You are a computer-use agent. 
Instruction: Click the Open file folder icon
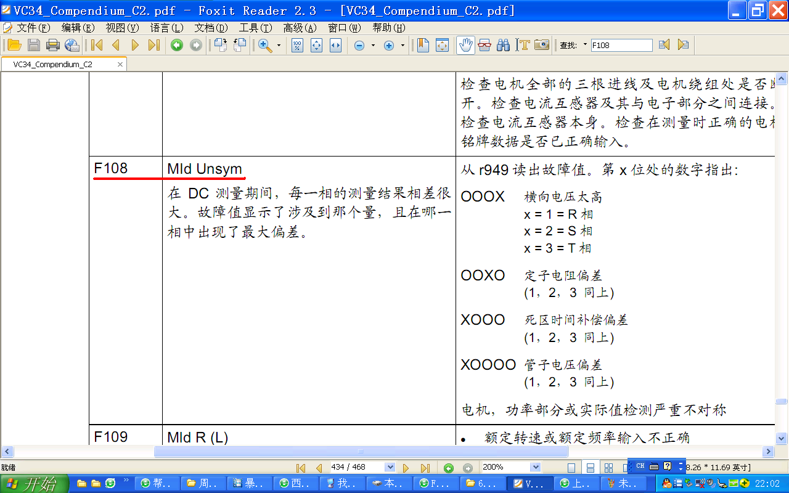(14, 45)
